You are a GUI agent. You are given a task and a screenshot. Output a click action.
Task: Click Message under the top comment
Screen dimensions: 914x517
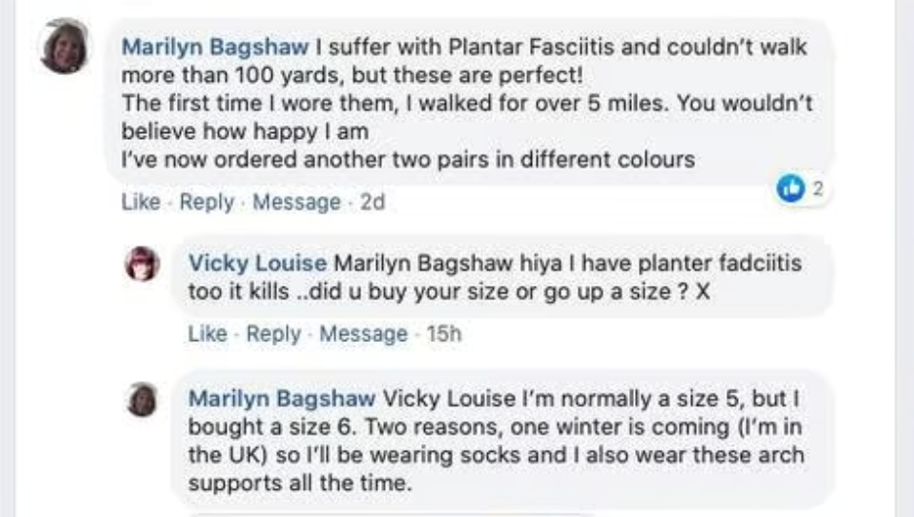(296, 202)
